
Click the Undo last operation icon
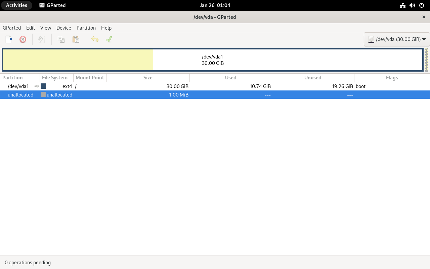[95, 39]
